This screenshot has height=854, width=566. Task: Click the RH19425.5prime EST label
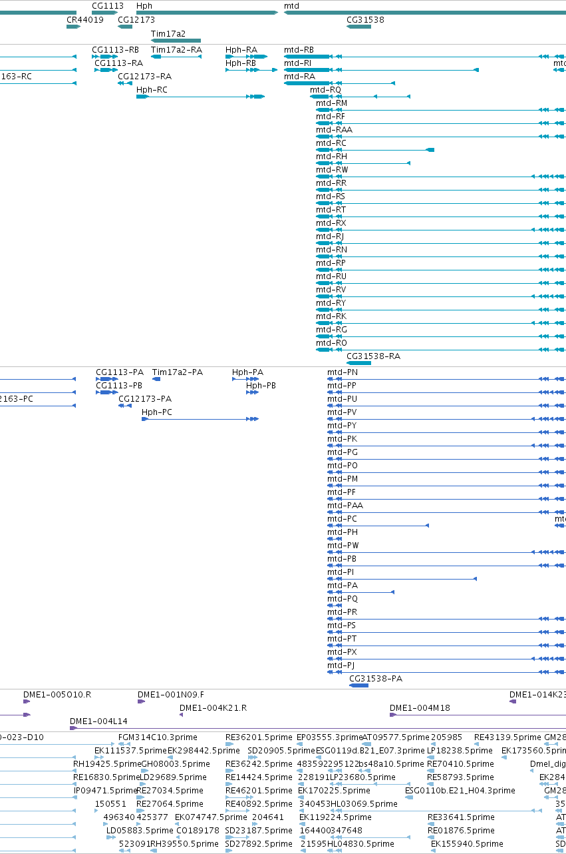click(x=107, y=764)
